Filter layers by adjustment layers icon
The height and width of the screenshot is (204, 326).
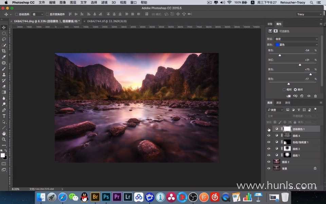click(293, 110)
